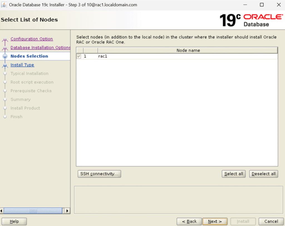Click the Install Type step icon
This screenshot has width=285, height=226.
pyautogui.click(x=5, y=65)
